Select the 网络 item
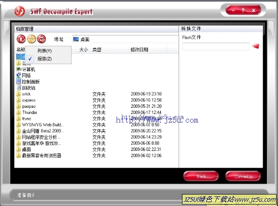This screenshot has width=278, height=206. (x=26, y=75)
